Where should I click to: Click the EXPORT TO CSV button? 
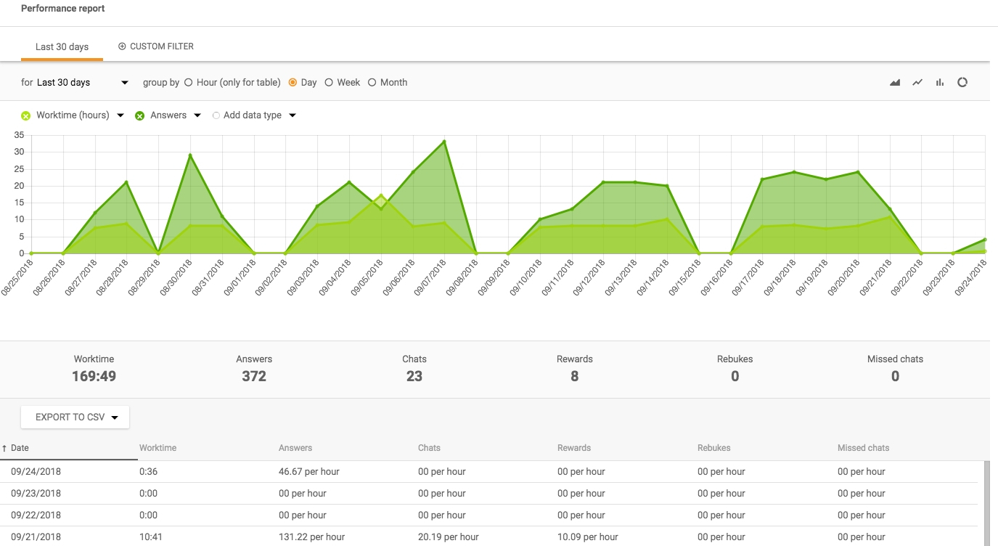pos(75,417)
